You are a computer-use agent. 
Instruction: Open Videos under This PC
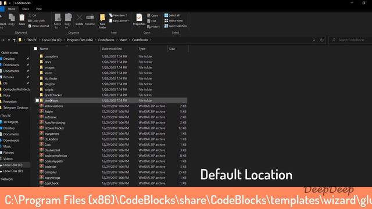pyautogui.click(x=8, y=158)
